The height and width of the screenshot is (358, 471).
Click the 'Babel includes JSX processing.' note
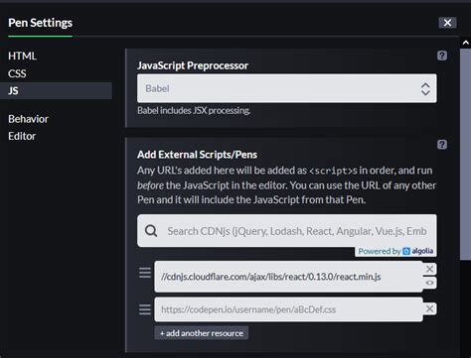[194, 110]
